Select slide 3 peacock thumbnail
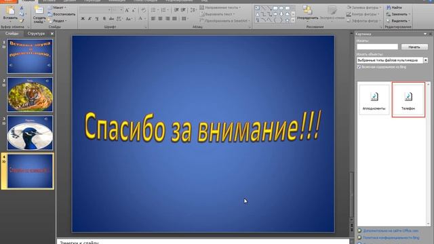This screenshot has height=244, width=434. [x=30, y=133]
